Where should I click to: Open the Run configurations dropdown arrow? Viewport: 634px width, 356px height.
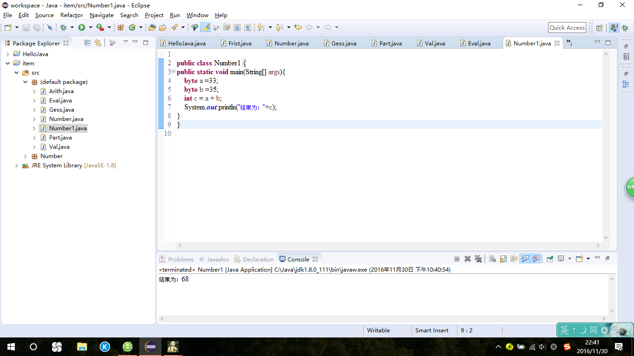[91, 27]
